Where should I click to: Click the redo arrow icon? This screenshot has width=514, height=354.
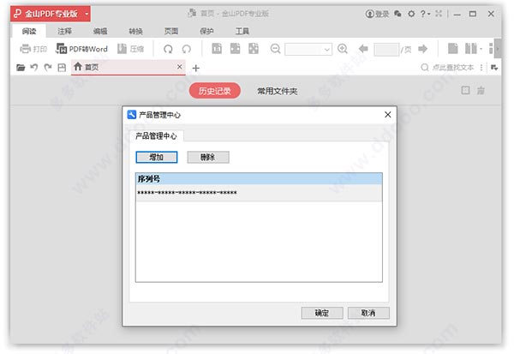[48, 67]
